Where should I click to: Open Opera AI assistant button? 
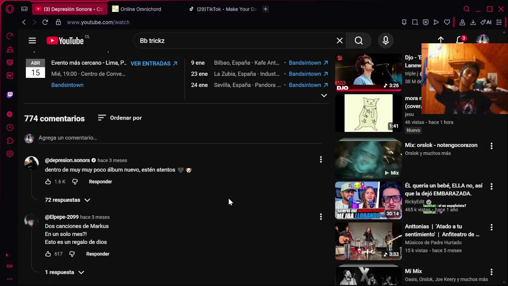point(486,22)
